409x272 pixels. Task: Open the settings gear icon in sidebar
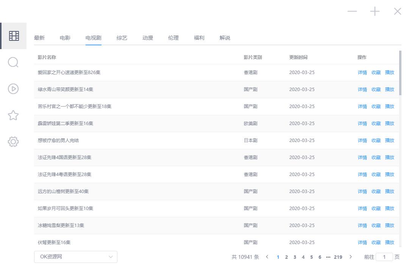tap(13, 142)
